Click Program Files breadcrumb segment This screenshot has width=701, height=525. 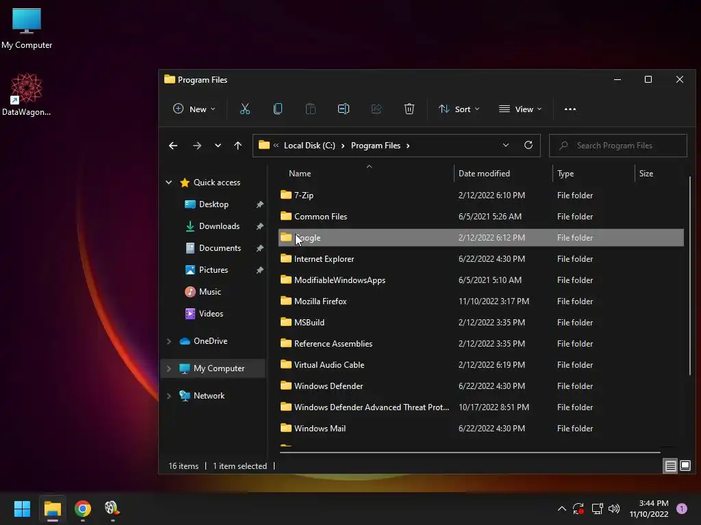click(x=376, y=146)
